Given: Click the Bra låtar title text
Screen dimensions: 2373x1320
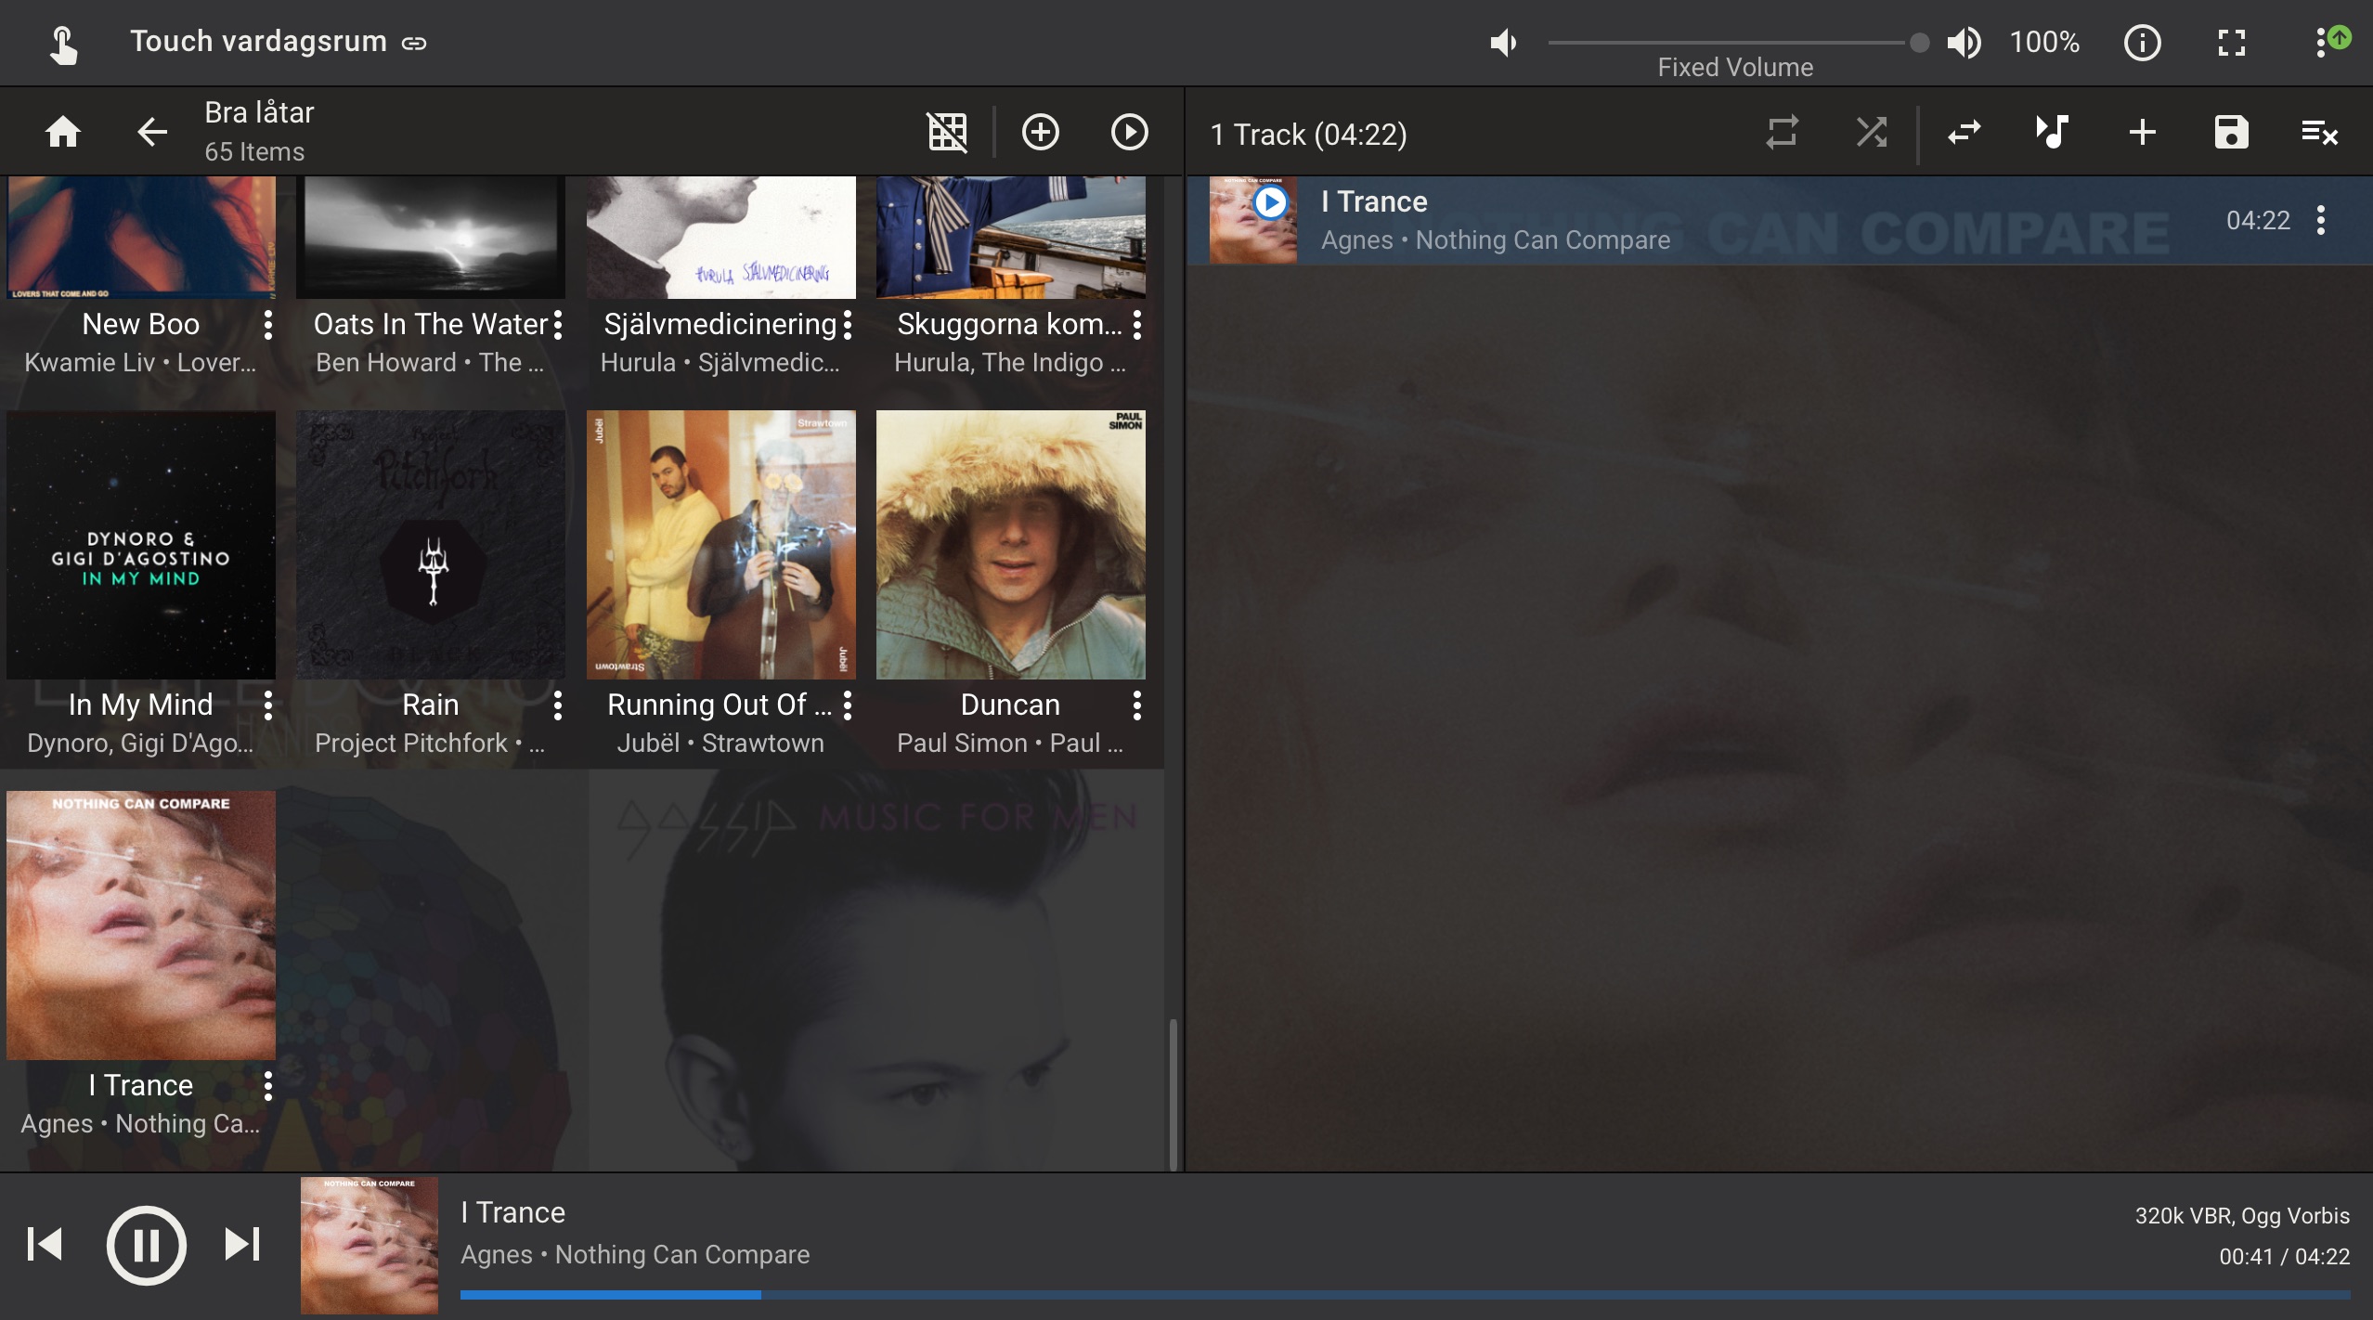Looking at the screenshot, I should pyautogui.click(x=259, y=112).
